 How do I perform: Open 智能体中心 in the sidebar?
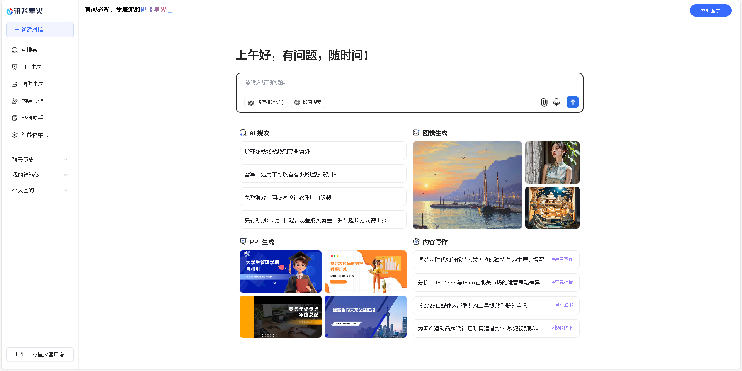click(35, 135)
